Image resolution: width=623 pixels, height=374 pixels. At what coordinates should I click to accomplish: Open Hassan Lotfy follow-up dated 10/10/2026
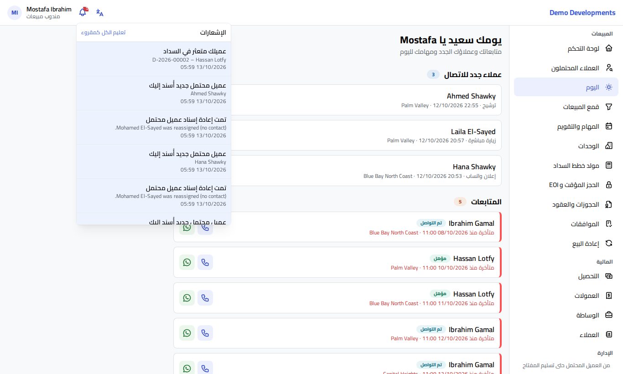coord(337,262)
